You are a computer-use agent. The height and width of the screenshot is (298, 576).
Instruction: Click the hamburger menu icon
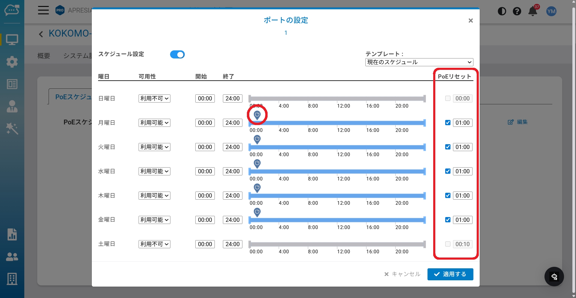tap(43, 10)
